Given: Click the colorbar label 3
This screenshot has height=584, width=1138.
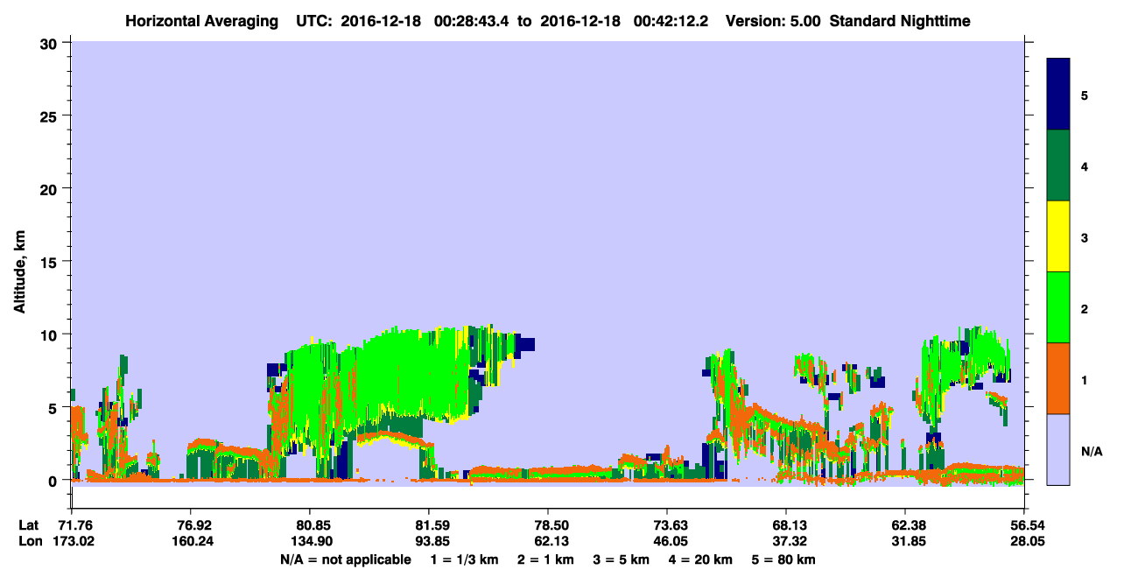Looking at the screenshot, I should (x=1085, y=238).
